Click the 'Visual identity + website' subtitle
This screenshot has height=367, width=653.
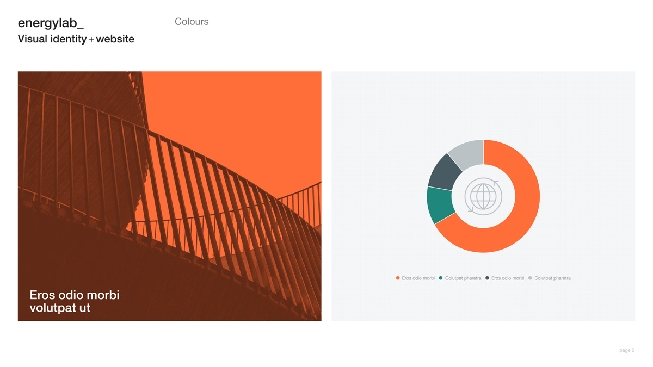[x=76, y=39]
